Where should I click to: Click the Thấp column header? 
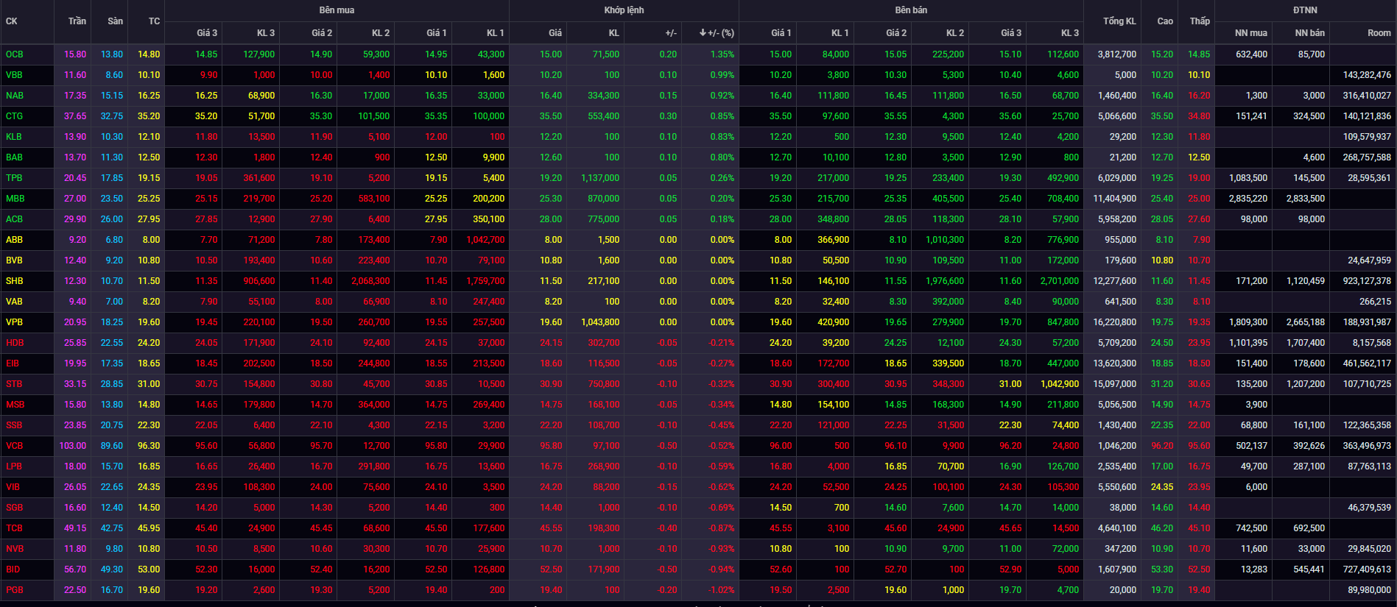point(1200,21)
